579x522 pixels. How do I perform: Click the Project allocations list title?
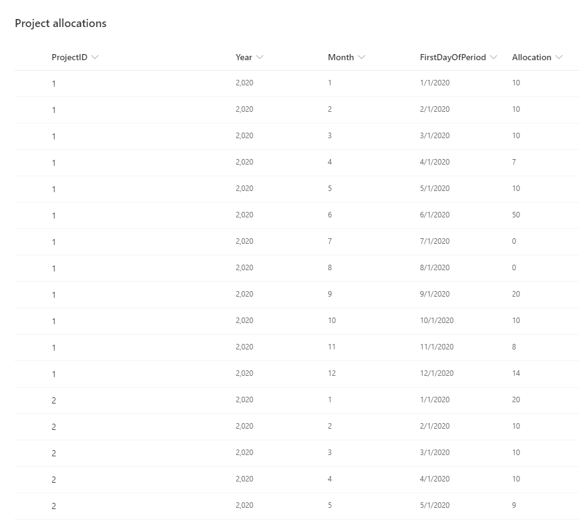tap(61, 23)
